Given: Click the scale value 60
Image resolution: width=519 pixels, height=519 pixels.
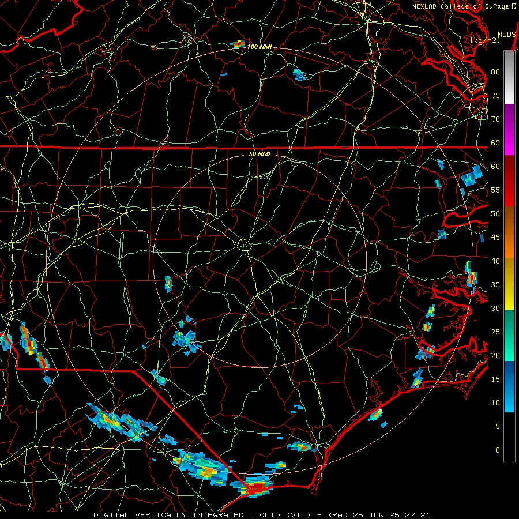Looking at the screenshot, I should coord(495,167).
